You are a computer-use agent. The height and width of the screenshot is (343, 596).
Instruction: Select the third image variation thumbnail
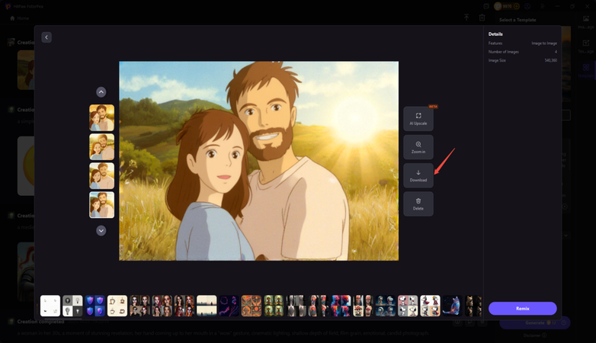[101, 175]
